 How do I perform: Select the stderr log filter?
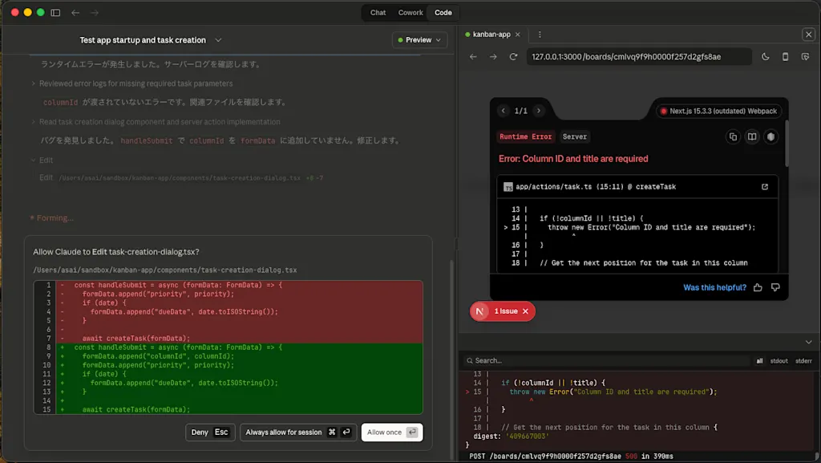click(x=803, y=361)
